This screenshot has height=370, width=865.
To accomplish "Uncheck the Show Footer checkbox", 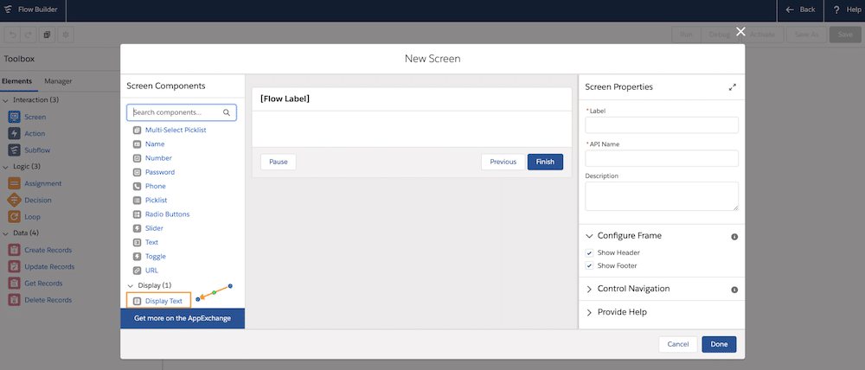I will click(x=590, y=265).
